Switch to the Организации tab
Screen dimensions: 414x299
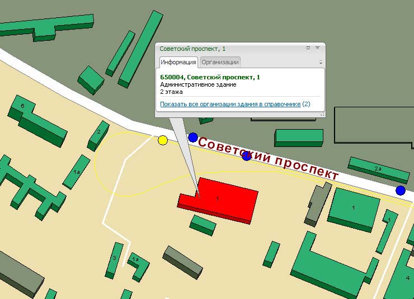point(220,62)
